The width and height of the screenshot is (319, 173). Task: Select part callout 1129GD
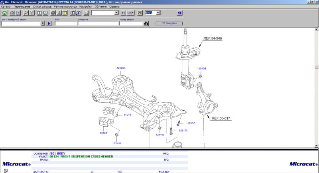(191, 123)
